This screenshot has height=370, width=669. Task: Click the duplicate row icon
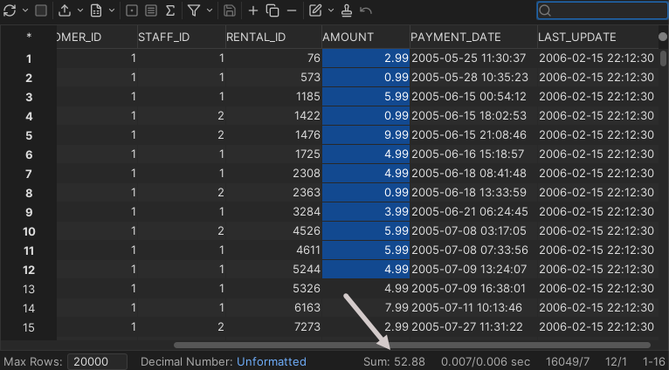click(272, 10)
